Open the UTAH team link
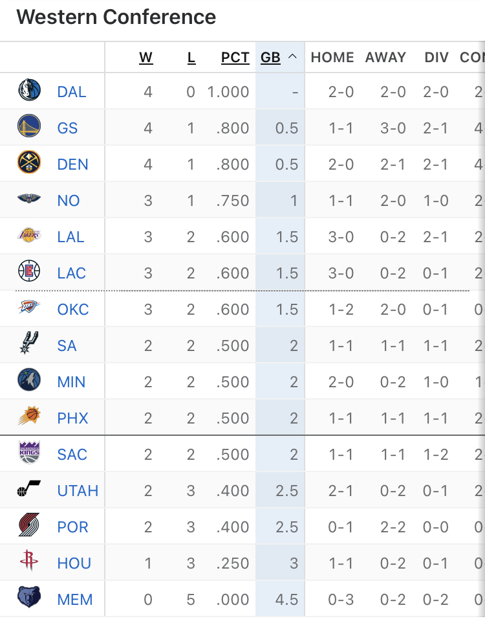Image resolution: width=485 pixels, height=623 pixels. (78, 491)
